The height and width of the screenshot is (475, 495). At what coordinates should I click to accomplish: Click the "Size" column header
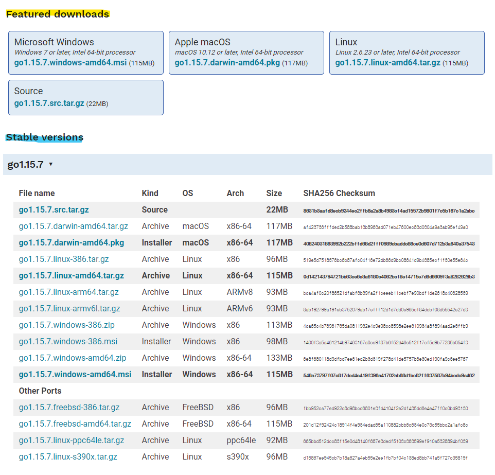[274, 193]
